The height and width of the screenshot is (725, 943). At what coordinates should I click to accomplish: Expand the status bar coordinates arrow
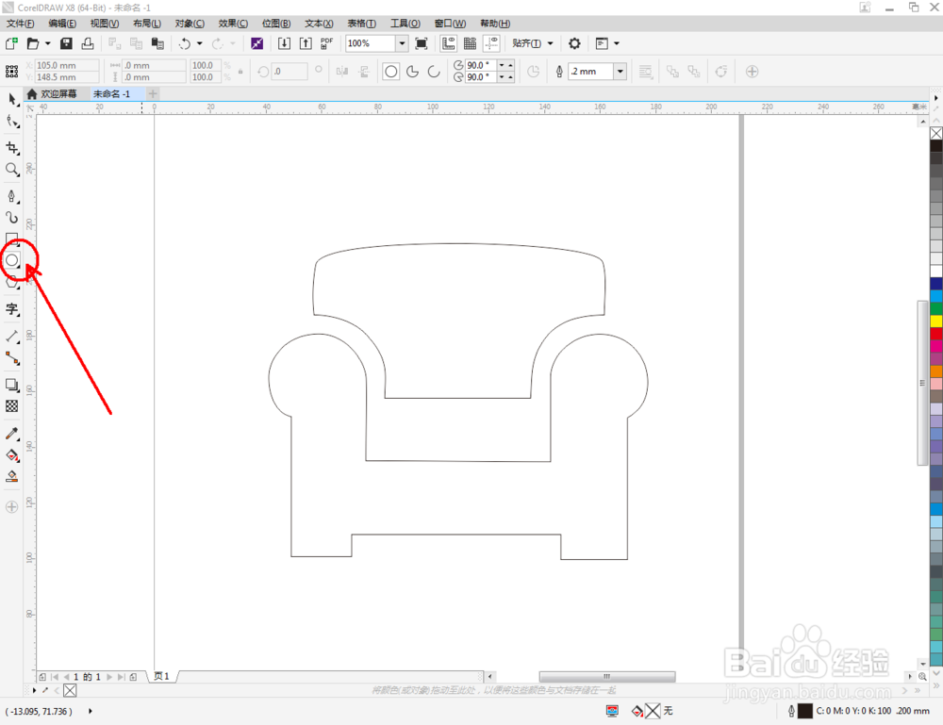91,711
